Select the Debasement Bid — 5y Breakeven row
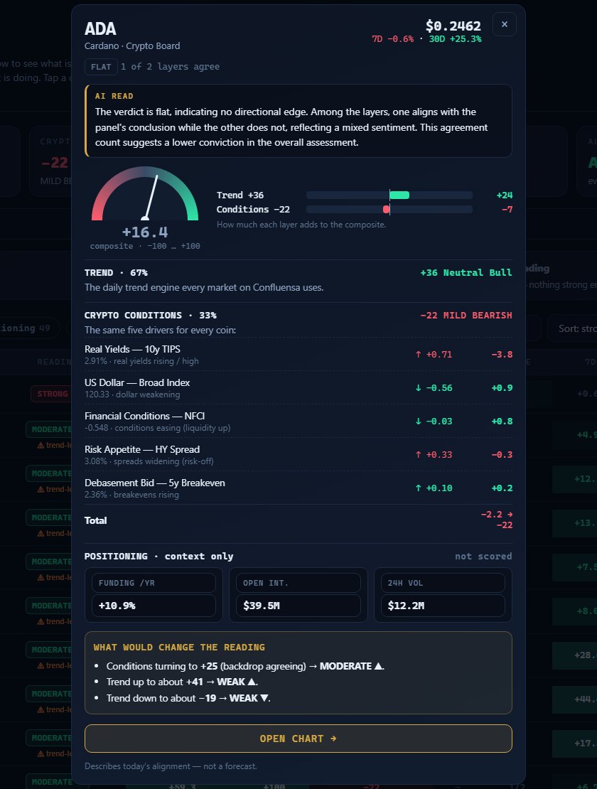597x789 pixels. coord(298,488)
